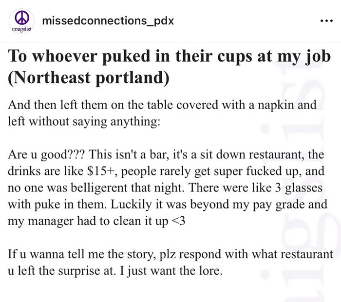Open the craigslist peace-sign profile avatar
The image size is (341, 302).
tap(21, 21)
